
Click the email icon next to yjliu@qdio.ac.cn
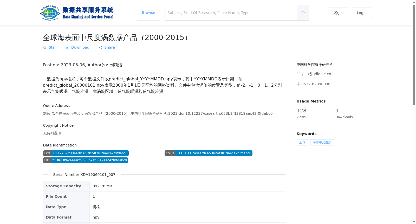click(298, 74)
